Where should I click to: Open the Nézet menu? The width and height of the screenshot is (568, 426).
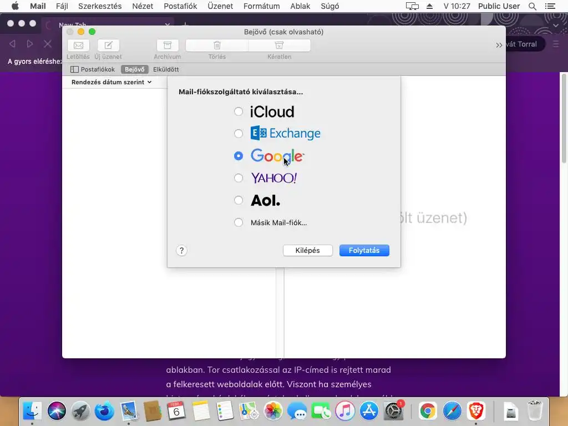click(143, 6)
